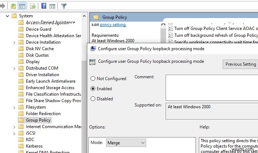
Task: Toggle the show/hide action pane icon
Action: (x=52, y=6)
